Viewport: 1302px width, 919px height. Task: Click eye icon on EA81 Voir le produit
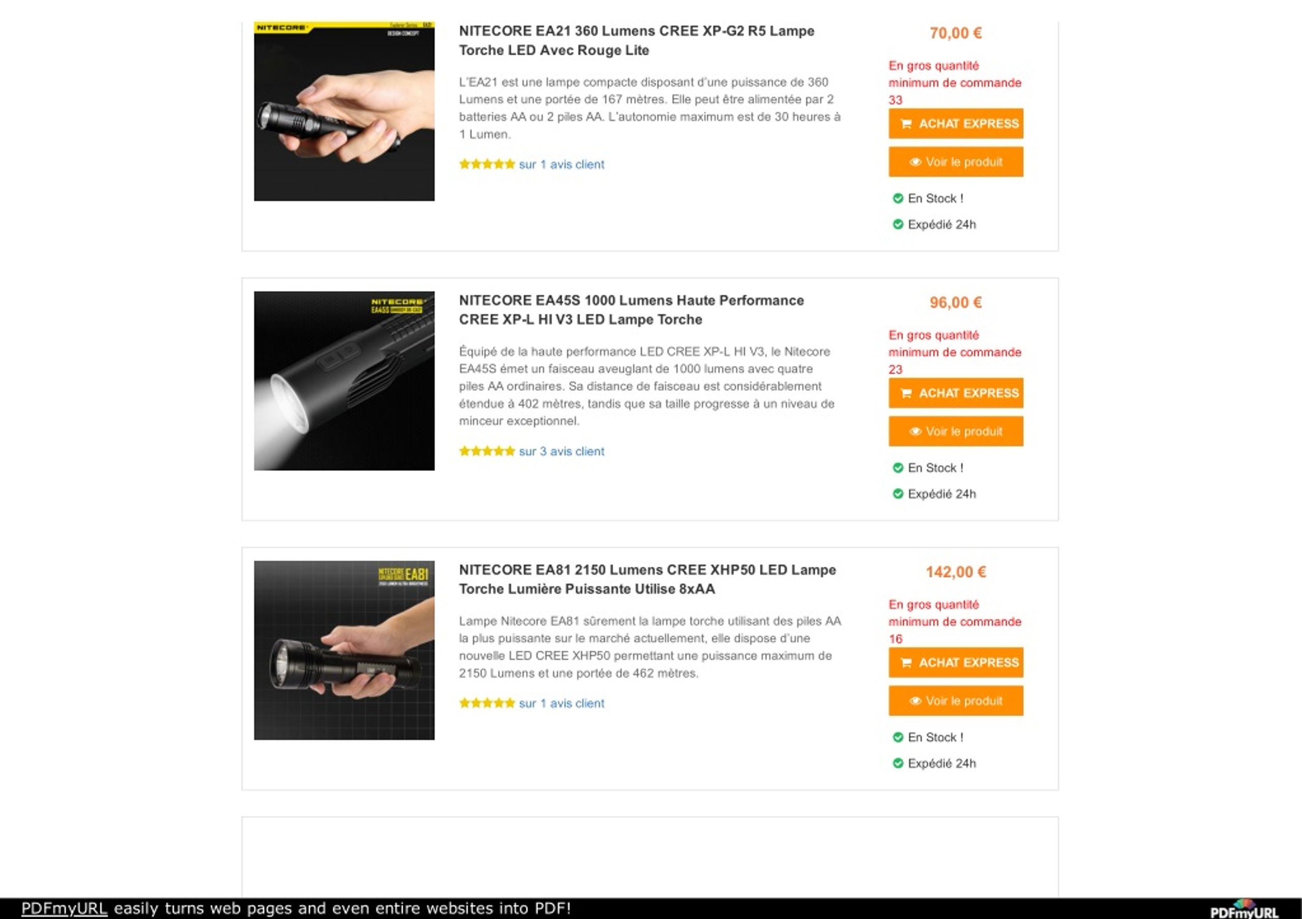point(915,701)
